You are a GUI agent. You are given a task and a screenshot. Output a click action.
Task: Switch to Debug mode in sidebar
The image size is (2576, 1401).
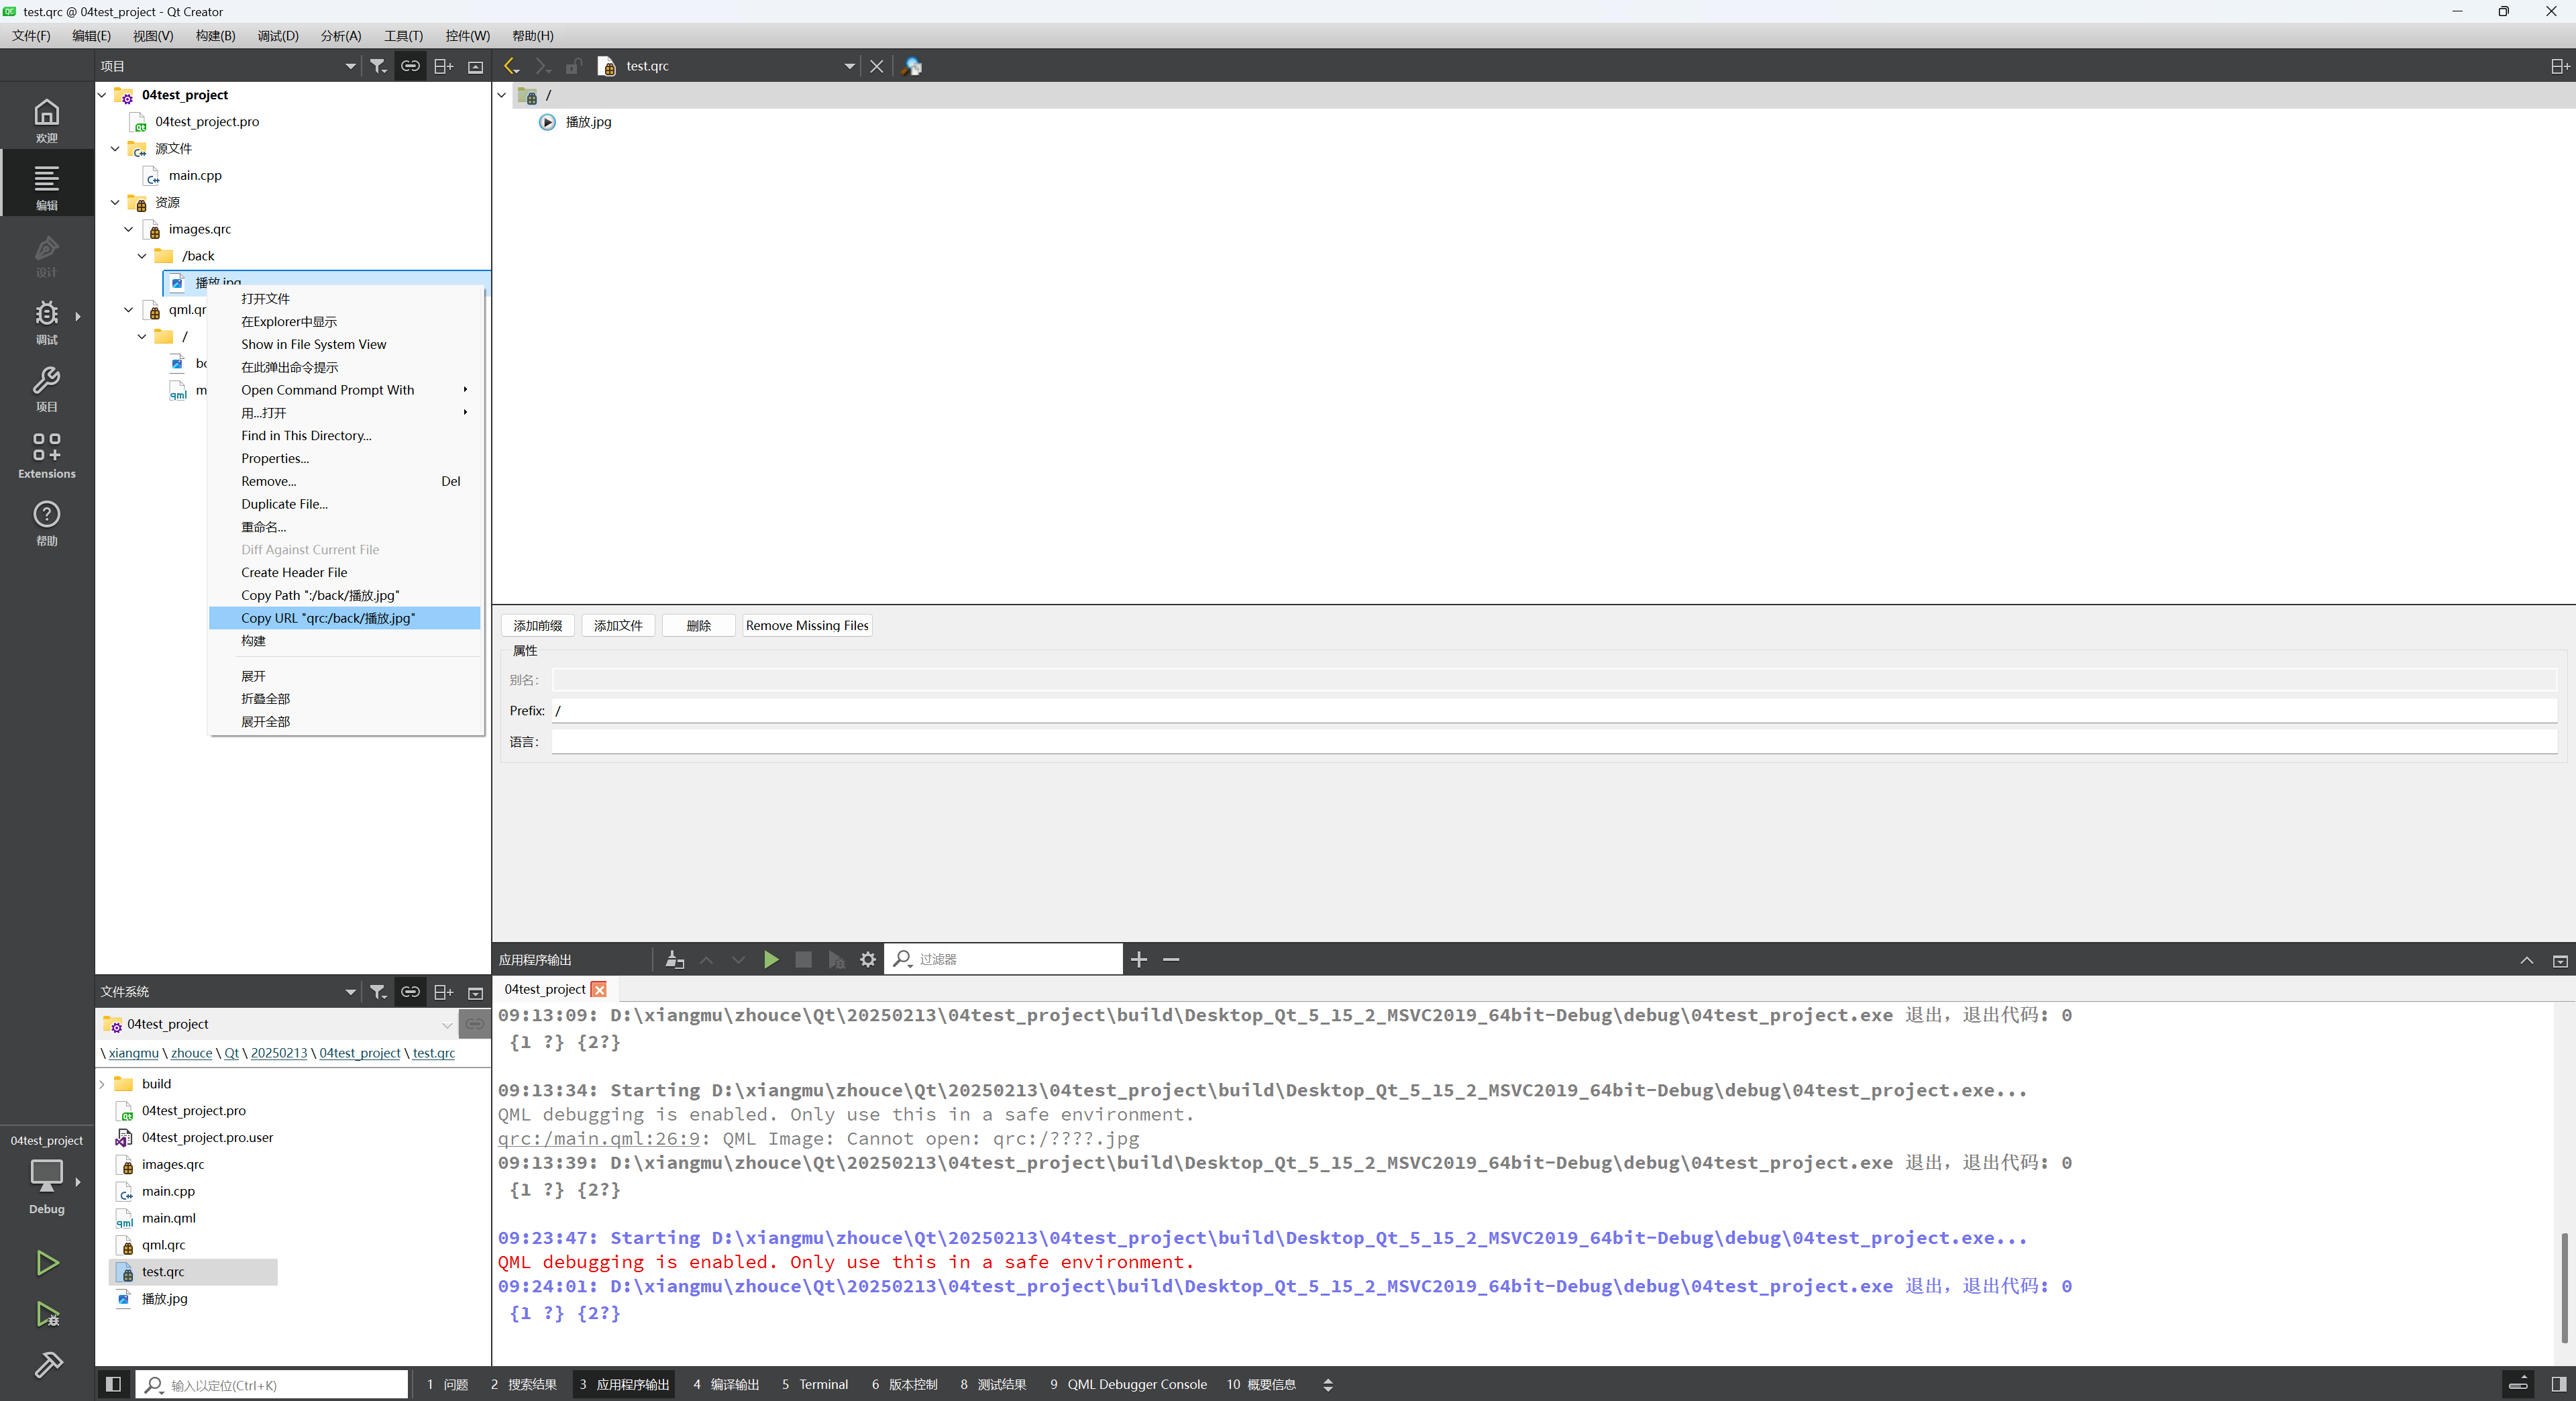[46, 322]
